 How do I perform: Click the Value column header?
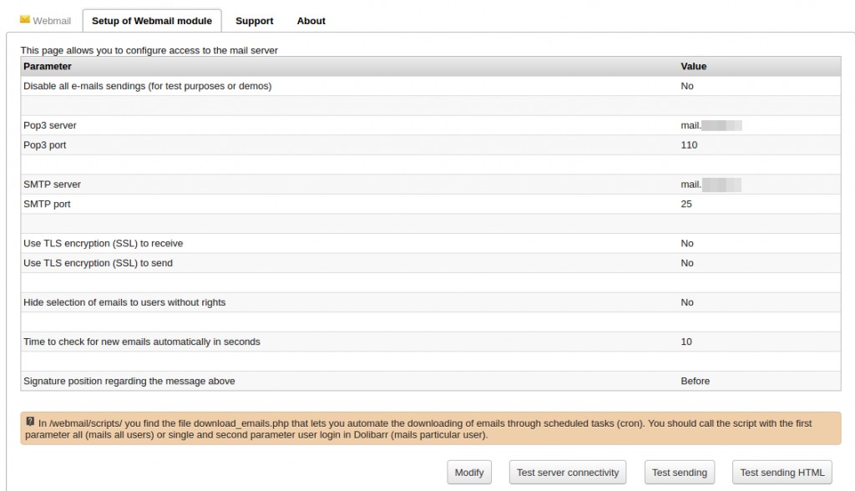coord(693,66)
